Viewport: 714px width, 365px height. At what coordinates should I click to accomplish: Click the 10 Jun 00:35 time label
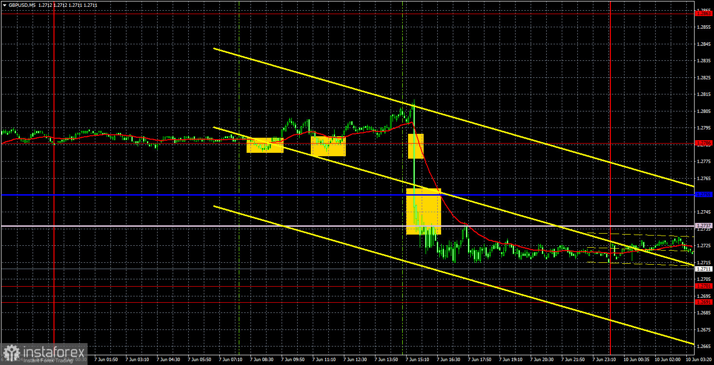tap(637, 360)
